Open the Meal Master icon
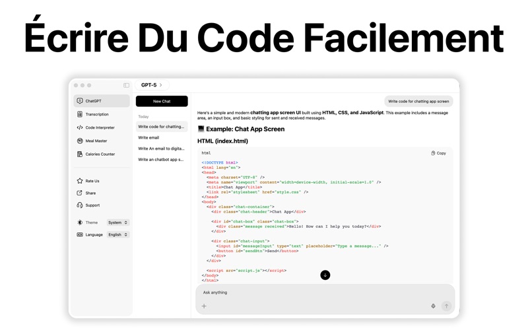 tap(80, 141)
